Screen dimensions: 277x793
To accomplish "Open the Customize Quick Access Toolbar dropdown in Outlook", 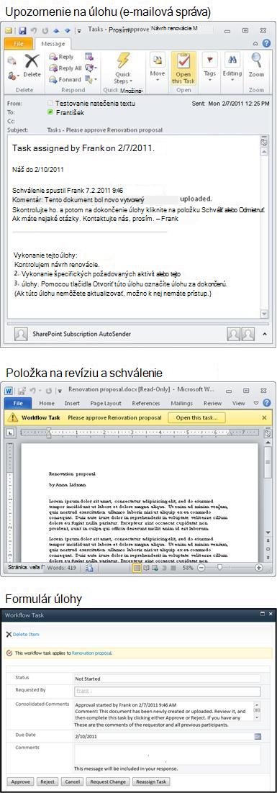I will click(79, 31).
